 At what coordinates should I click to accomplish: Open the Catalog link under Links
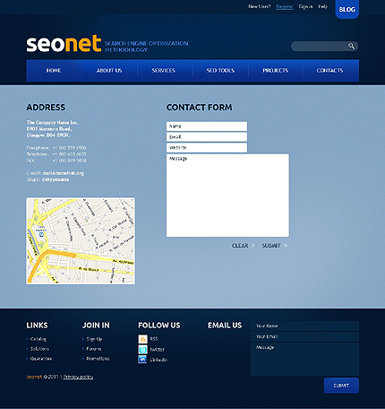point(38,339)
